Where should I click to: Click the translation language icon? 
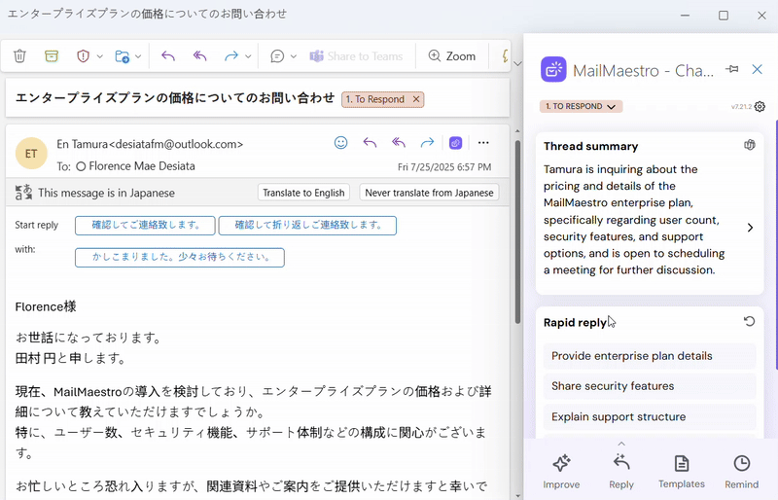(23, 193)
